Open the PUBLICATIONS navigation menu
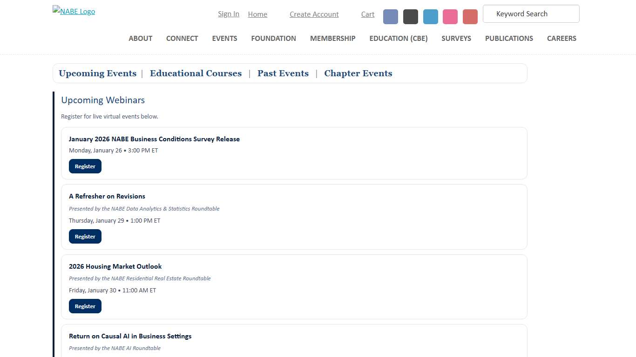Screen dimensions: 636x357 point(509,39)
